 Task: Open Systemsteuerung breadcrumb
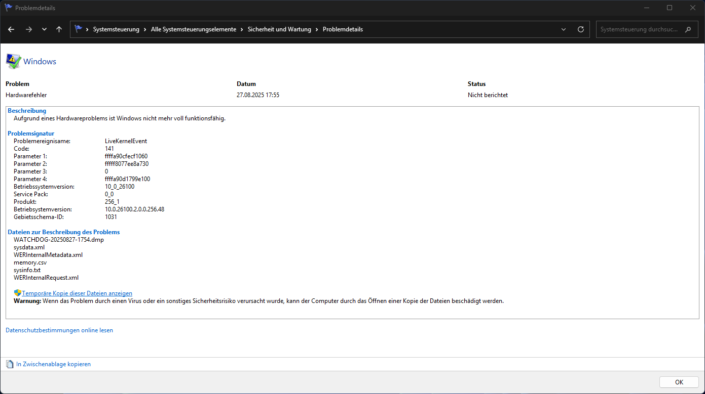pyautogui.click(x=116, y=29)
